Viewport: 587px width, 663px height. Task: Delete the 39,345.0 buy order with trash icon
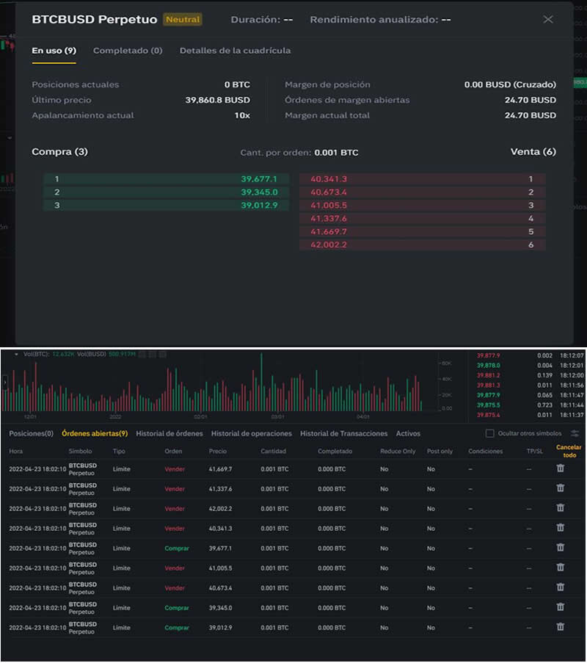[x=561, y=606]
